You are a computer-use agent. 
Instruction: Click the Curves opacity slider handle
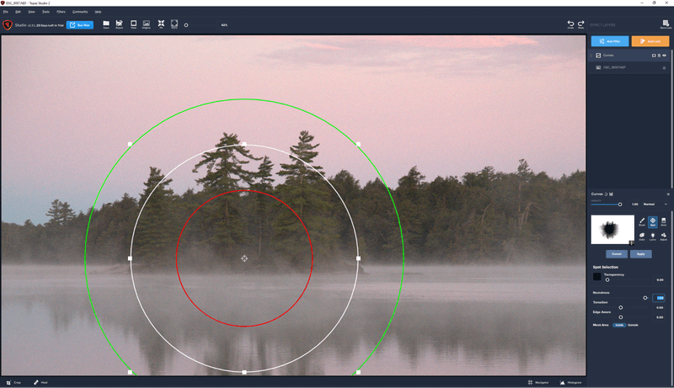[x=620, y=205]
